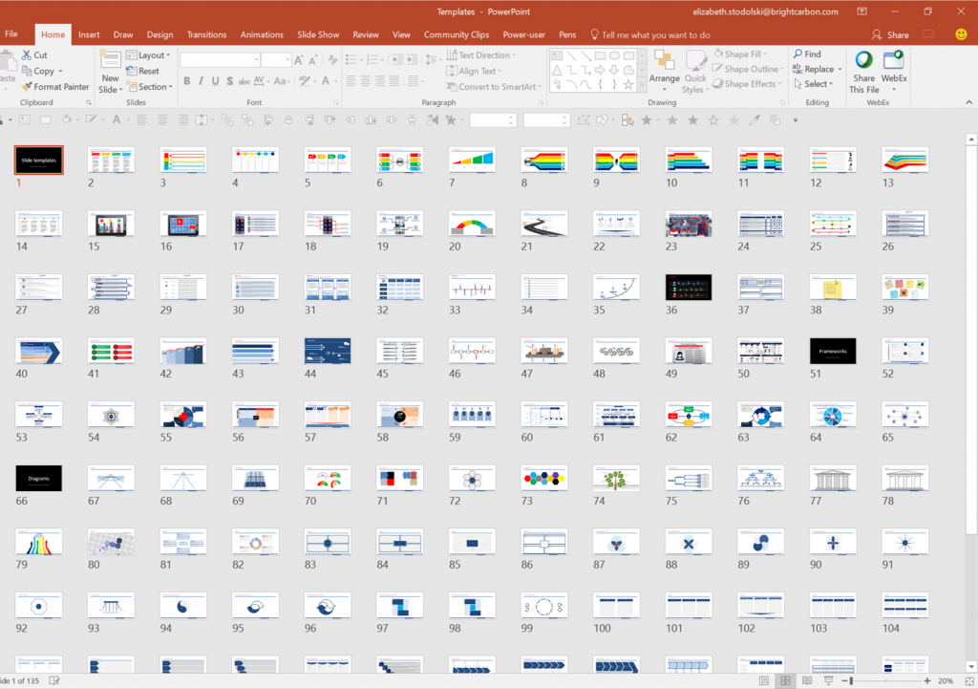Click the Fit slide to window icon

(x=968, y=681)
